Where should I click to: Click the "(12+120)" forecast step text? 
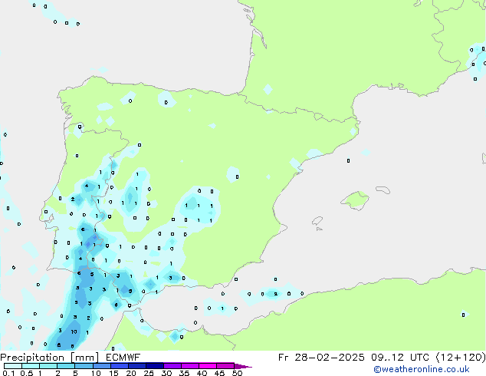(x=461, y=358)
